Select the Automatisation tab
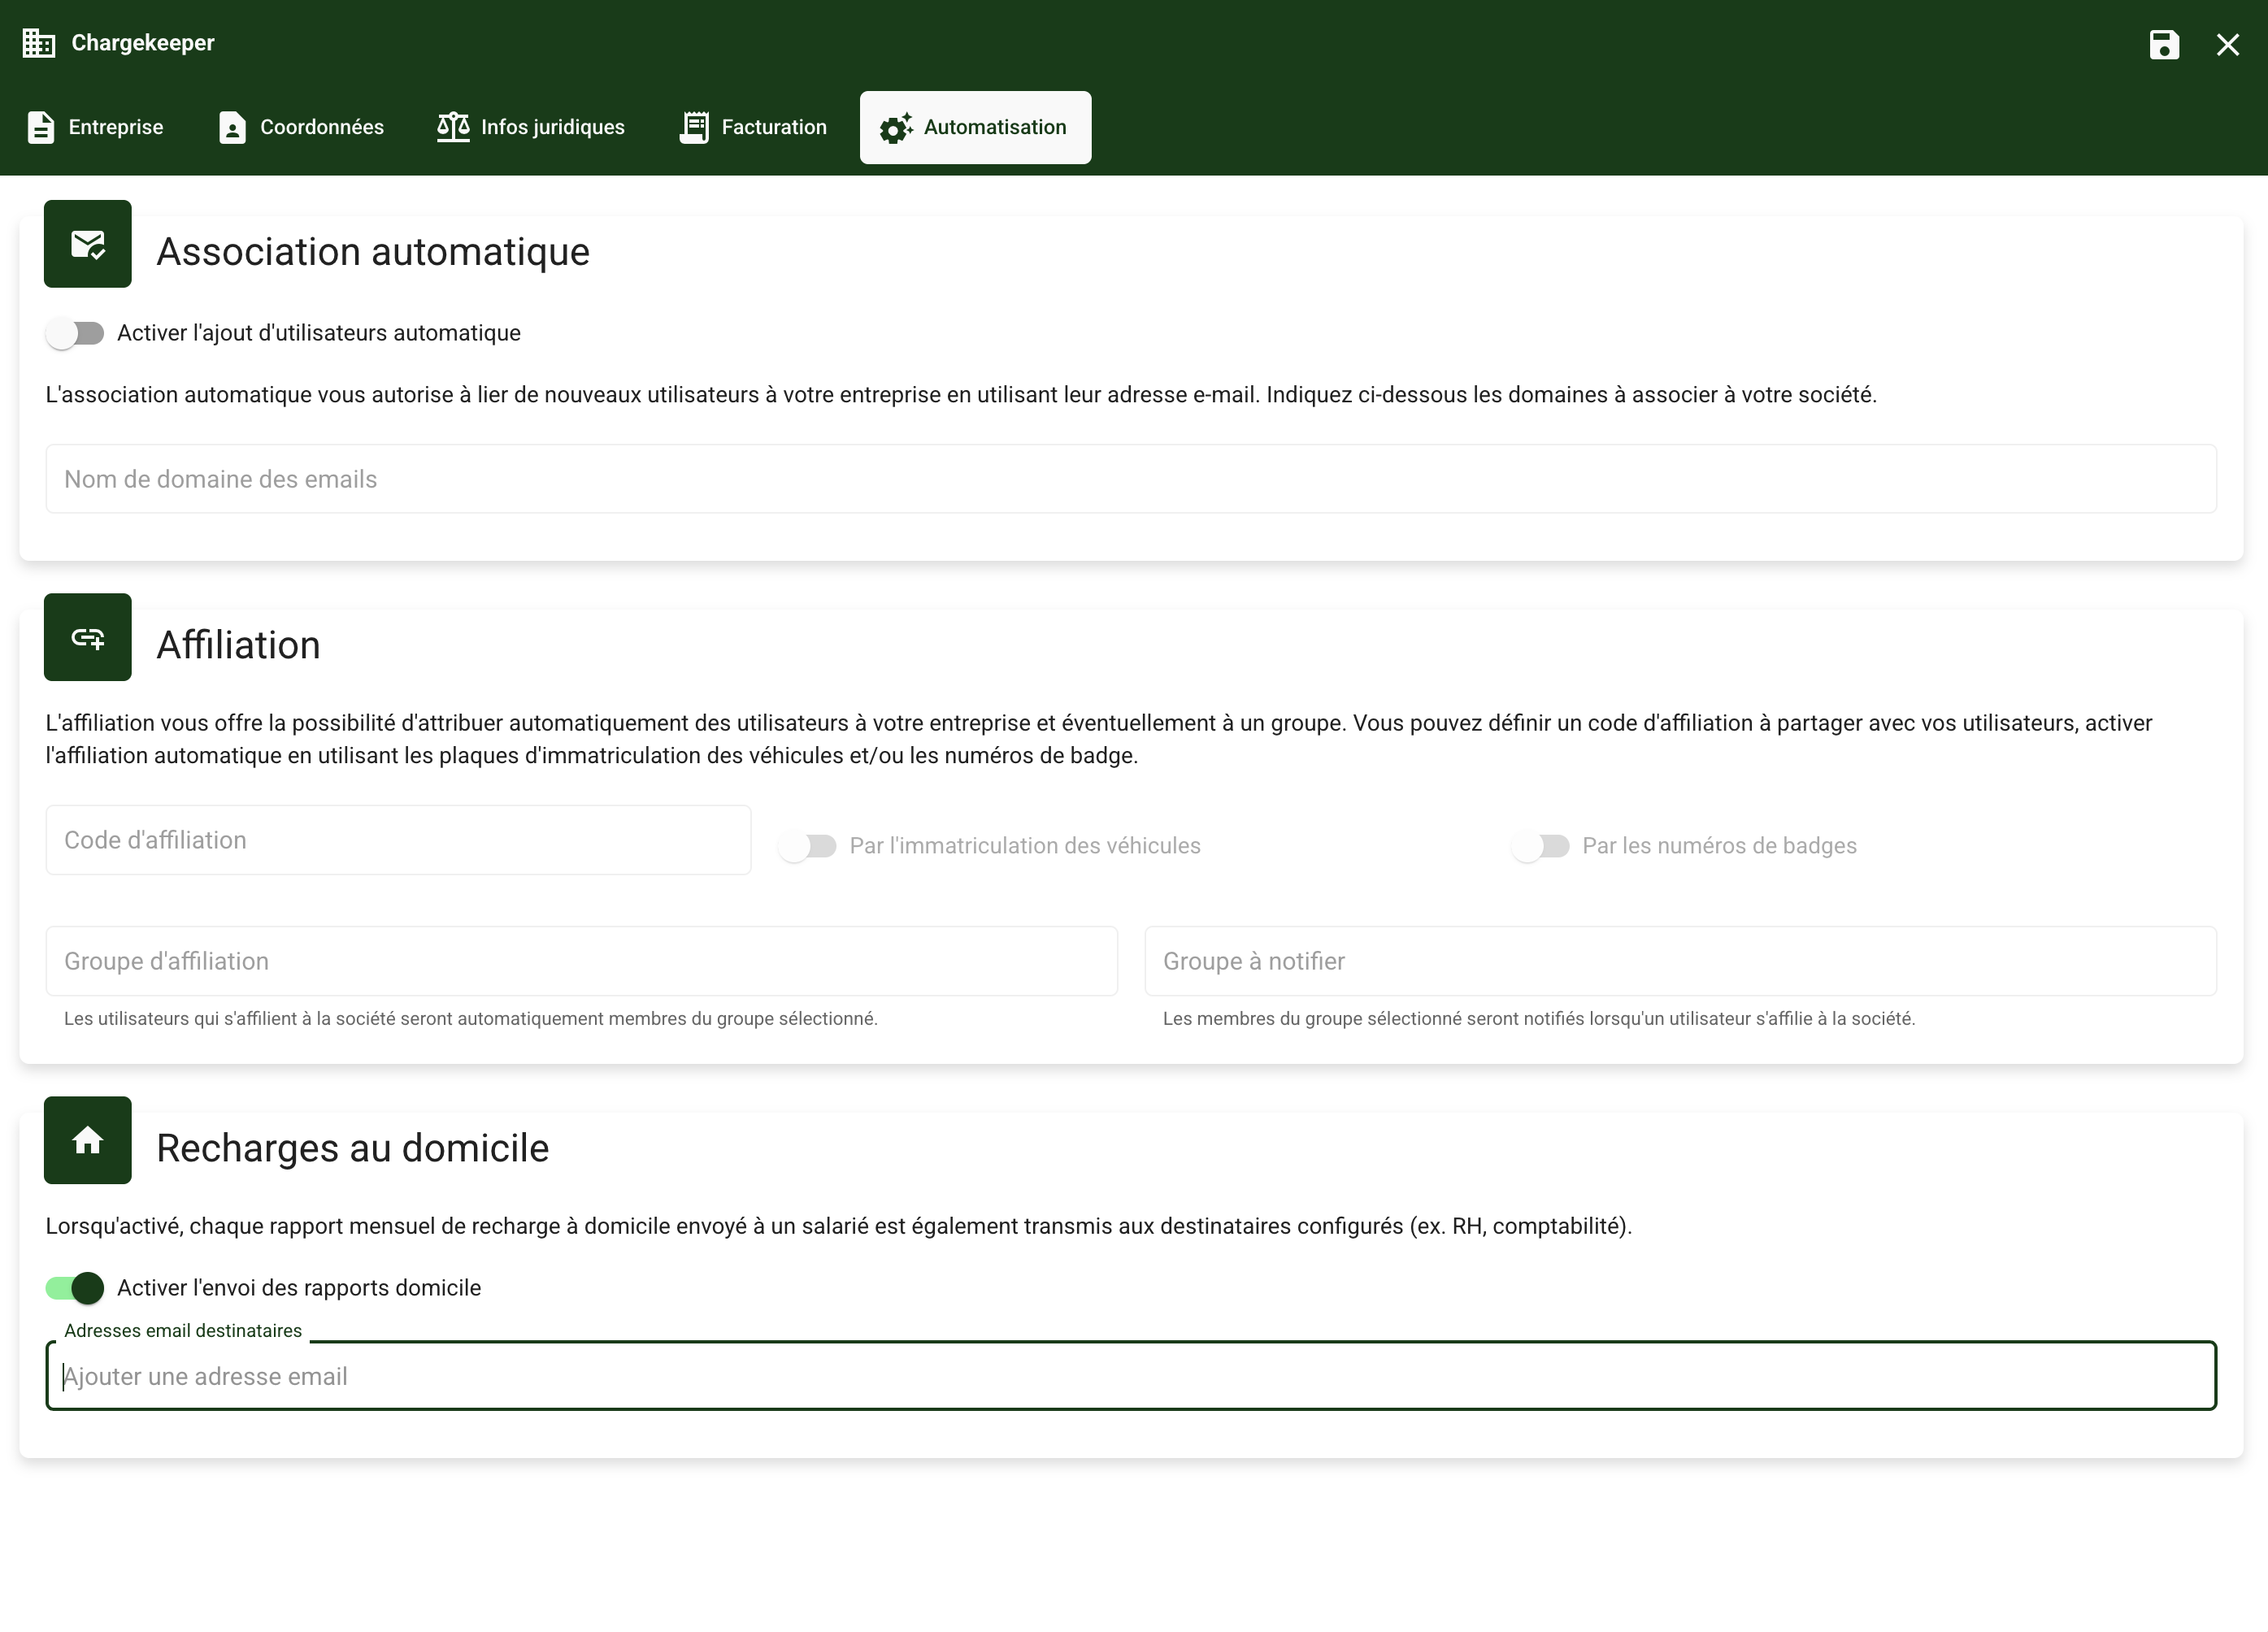The image size is (2268, 1632). [x=975, y=127]
